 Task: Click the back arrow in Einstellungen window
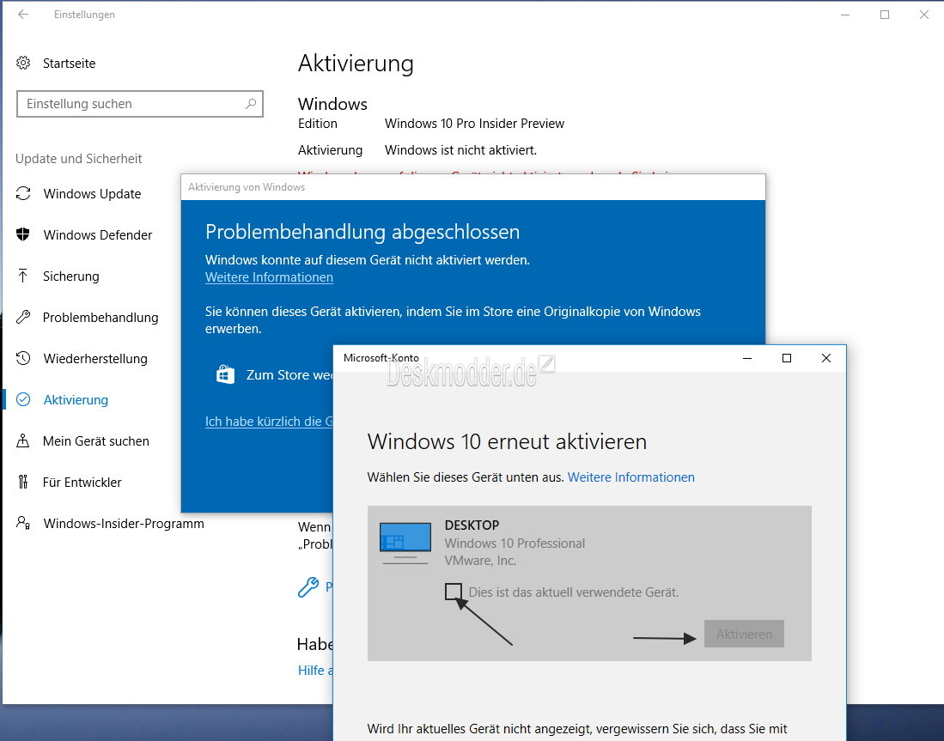23,15
